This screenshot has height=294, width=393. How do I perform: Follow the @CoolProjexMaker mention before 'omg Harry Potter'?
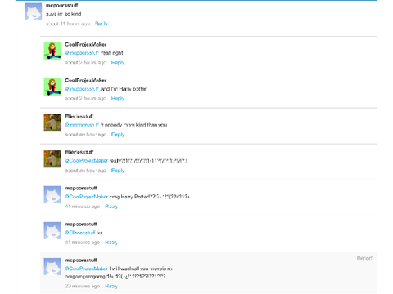click(x=87, y=197)
